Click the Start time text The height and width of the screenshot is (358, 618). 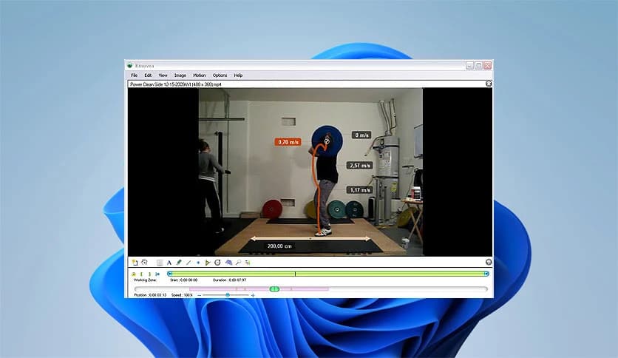(183, 280)
